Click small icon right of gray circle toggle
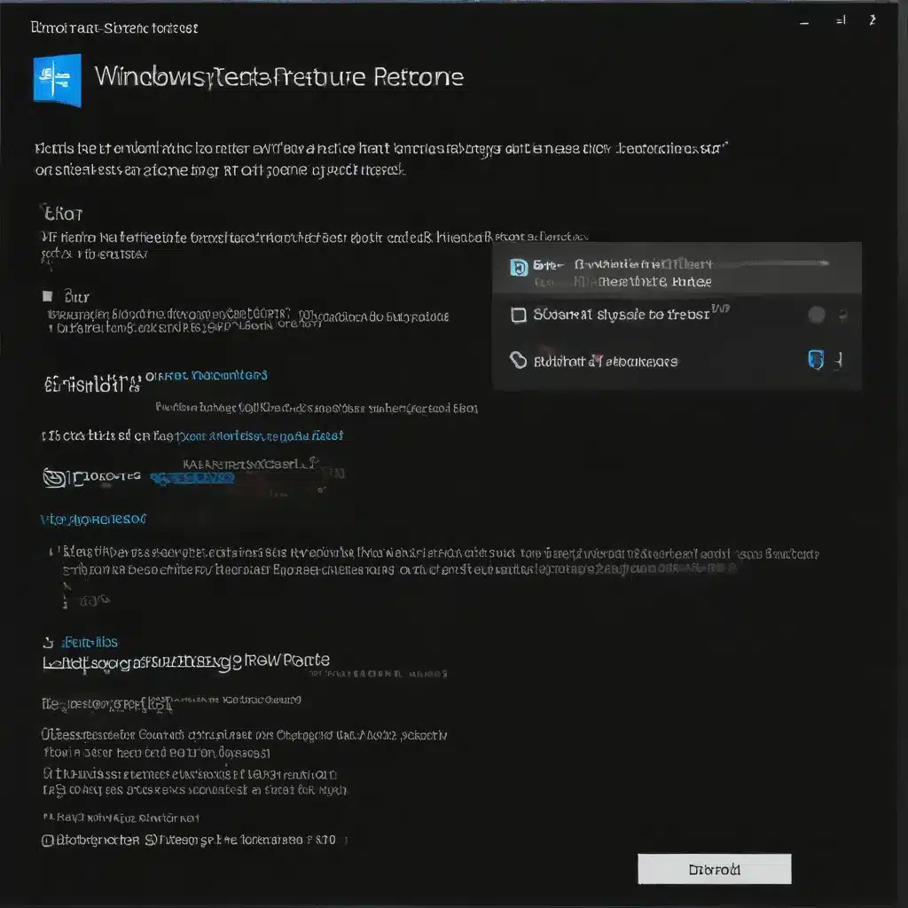This screenshot has height=908, width=908. 842,315
